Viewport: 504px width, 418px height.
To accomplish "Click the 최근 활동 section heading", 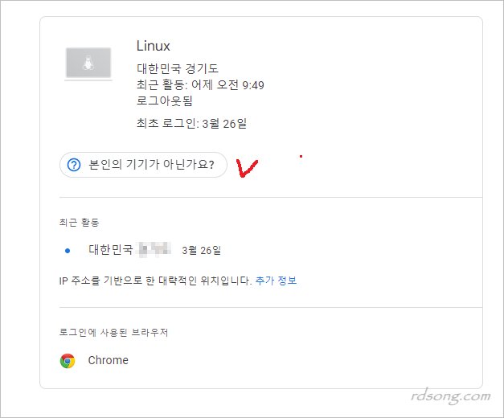I will pos(79,222).
